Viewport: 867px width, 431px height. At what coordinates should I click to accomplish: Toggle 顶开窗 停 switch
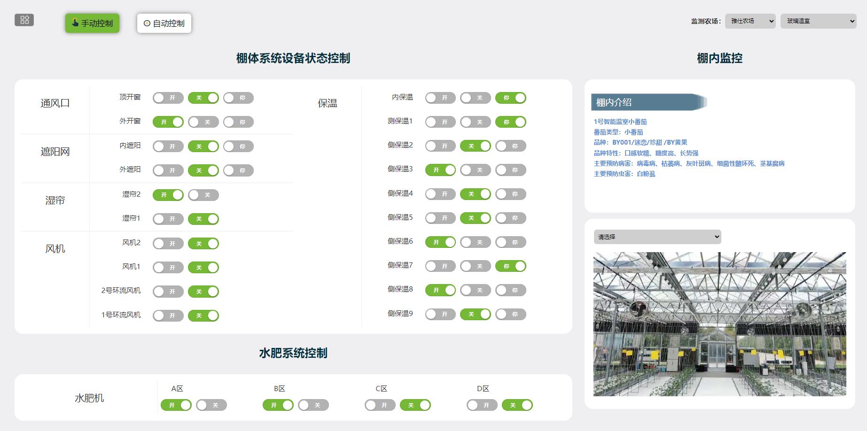pyautogui.click(x=238, y=98)
